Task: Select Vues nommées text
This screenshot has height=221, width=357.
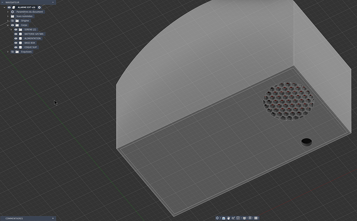Action: coord(24,16)
